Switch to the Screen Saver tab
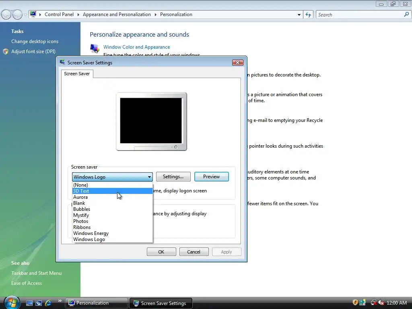Viewport: 412px width, 309px height. (x=77, y=74)
